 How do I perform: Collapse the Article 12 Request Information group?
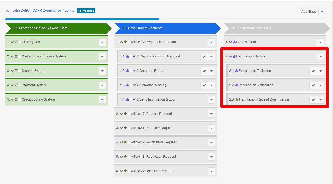[x=121, y=42]
